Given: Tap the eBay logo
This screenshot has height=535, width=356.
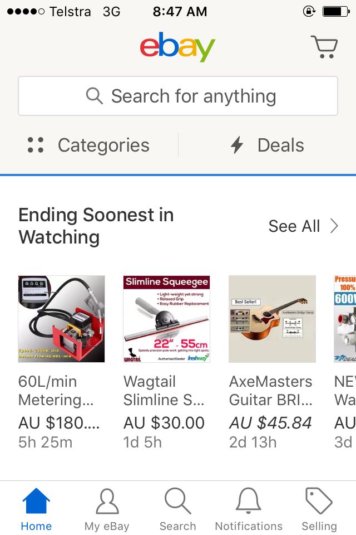Looking at the screenshot, I should [177, 47].
